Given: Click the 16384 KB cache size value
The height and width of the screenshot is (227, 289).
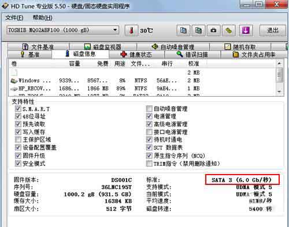Looking at the screenshot, I should [x=118, y=201].
